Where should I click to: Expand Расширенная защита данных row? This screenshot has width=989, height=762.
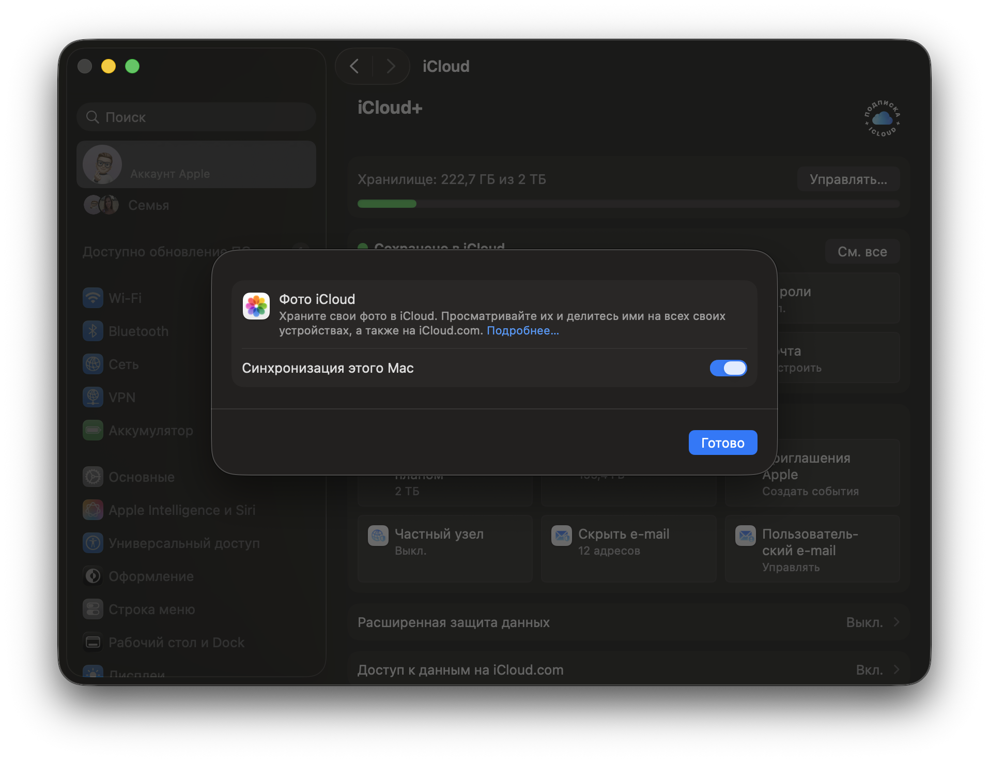(628, 622)
